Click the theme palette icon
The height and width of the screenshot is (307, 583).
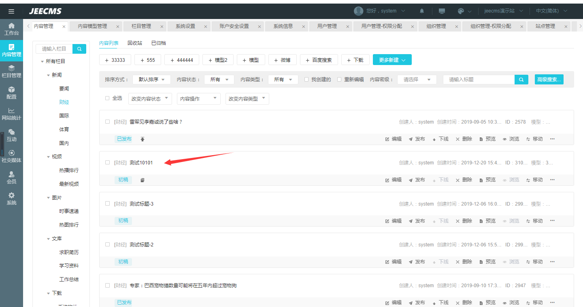[461, 11]
